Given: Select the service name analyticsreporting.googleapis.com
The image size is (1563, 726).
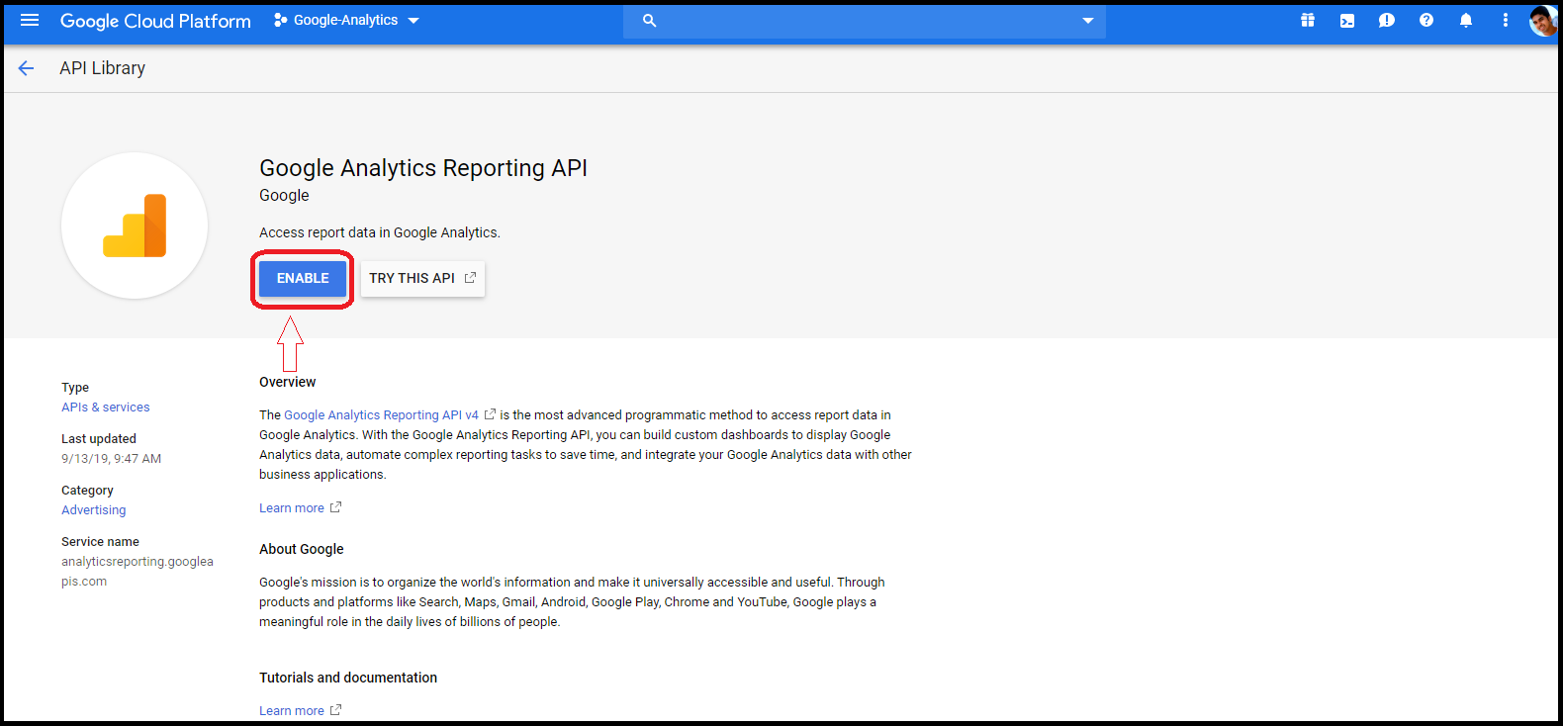Looking at the screenshot, I should pyautogui.click(x=138, y=572).
